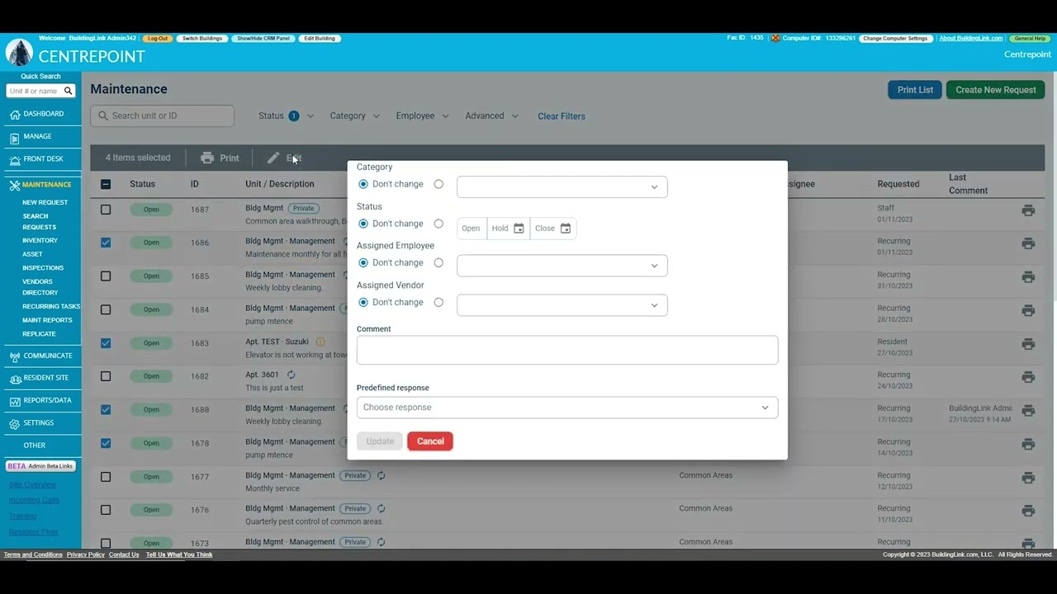This screenshot has width=1057, height=594.
Task: Click the red Cancel button
Action: point(430,441)
